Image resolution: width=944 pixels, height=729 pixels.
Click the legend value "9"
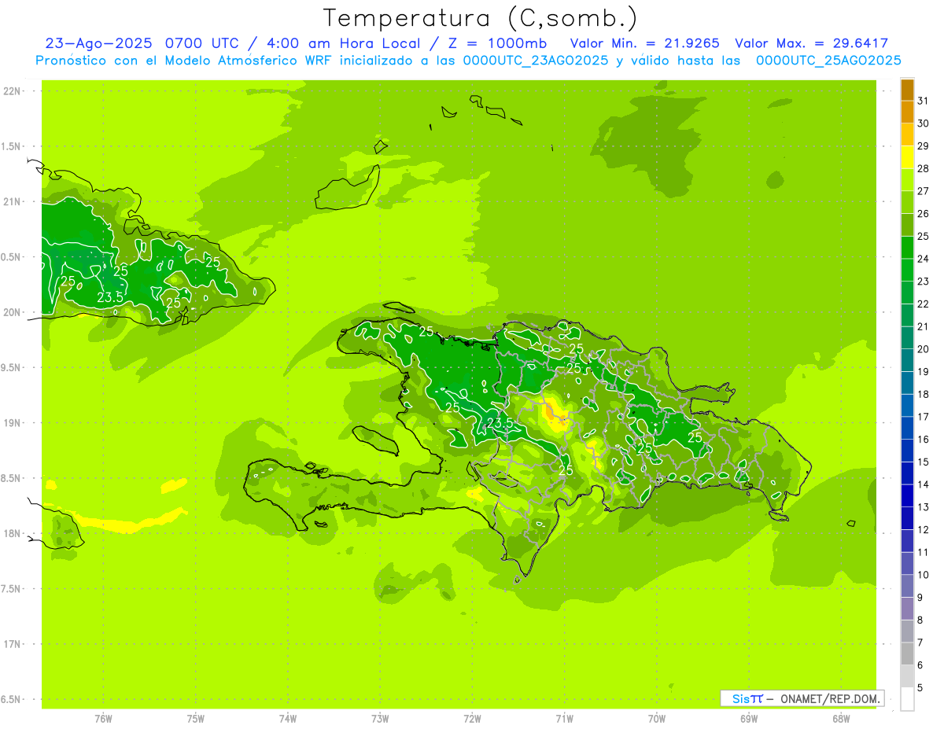click(920, 598)
